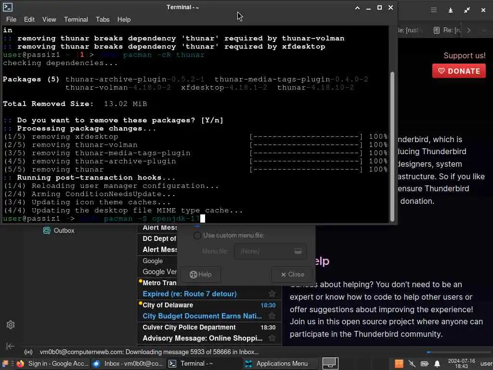Click the muted volume tray icon

click(412, 364)
